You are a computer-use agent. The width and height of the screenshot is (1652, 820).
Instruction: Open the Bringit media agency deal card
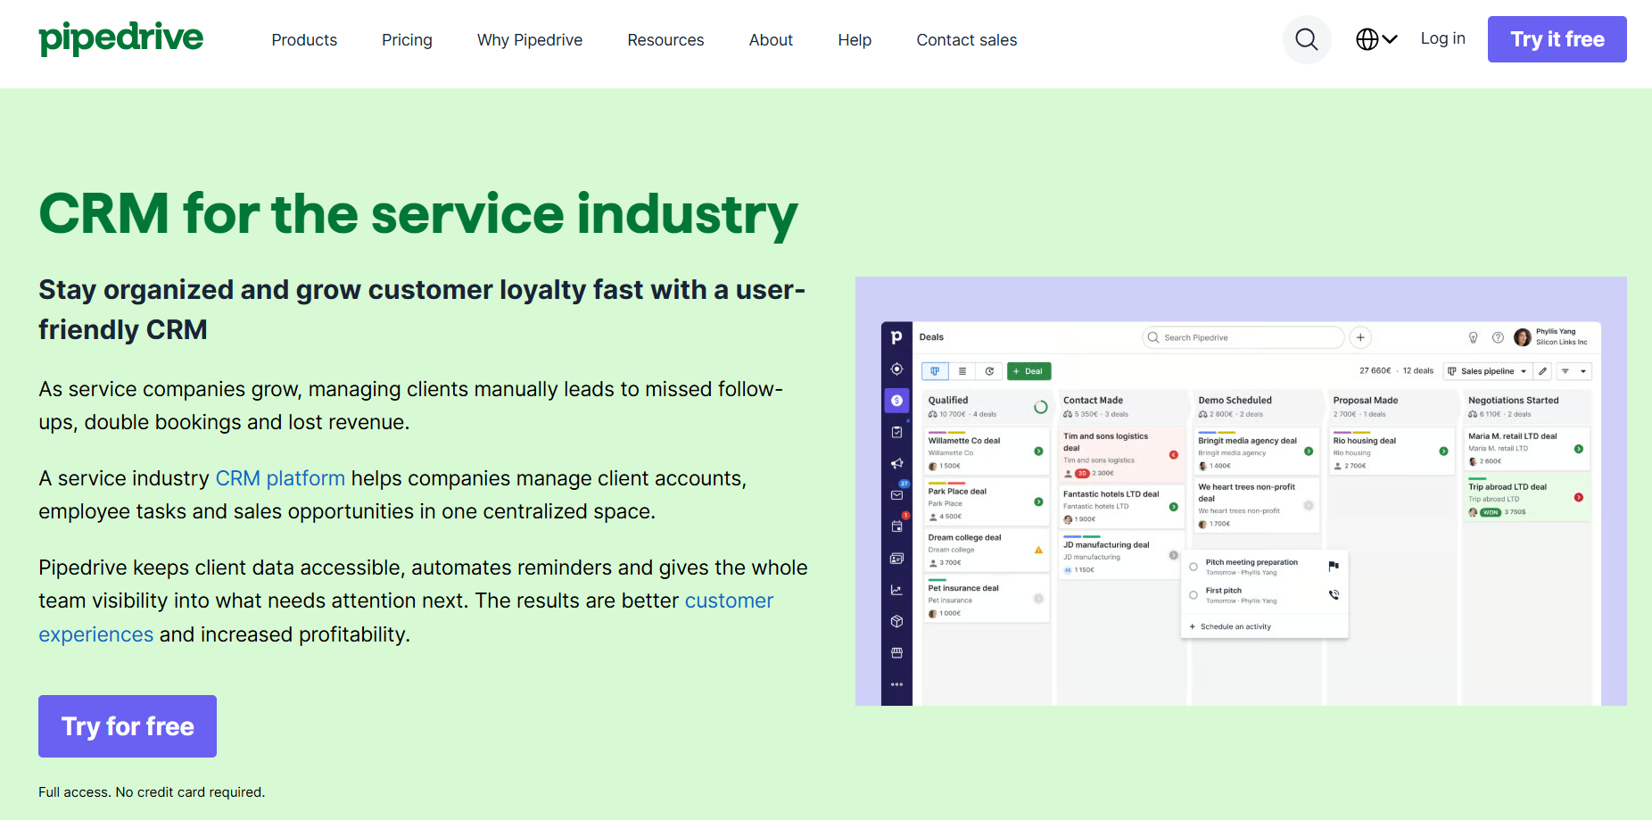[x=1257, y=451]
